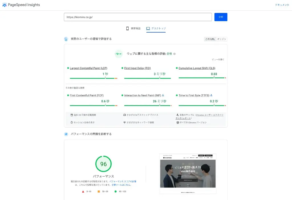Select the このURL toggle option

210,39
